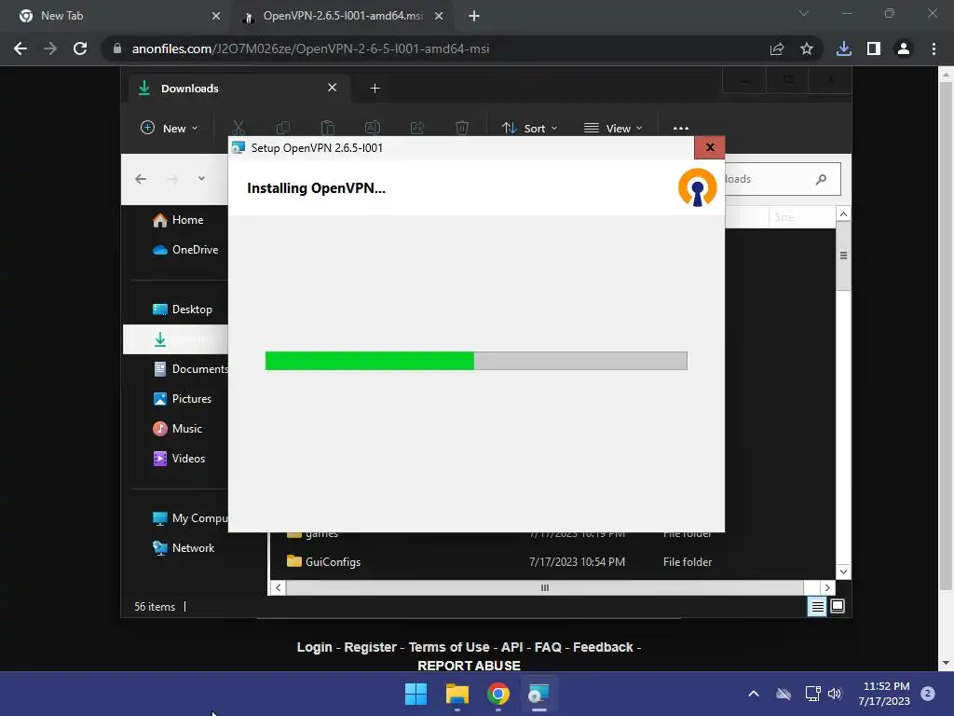Add a new File Explorer tab
This screenshot has height=716, width=954.
pyautogui.click(x=375, y=89)
